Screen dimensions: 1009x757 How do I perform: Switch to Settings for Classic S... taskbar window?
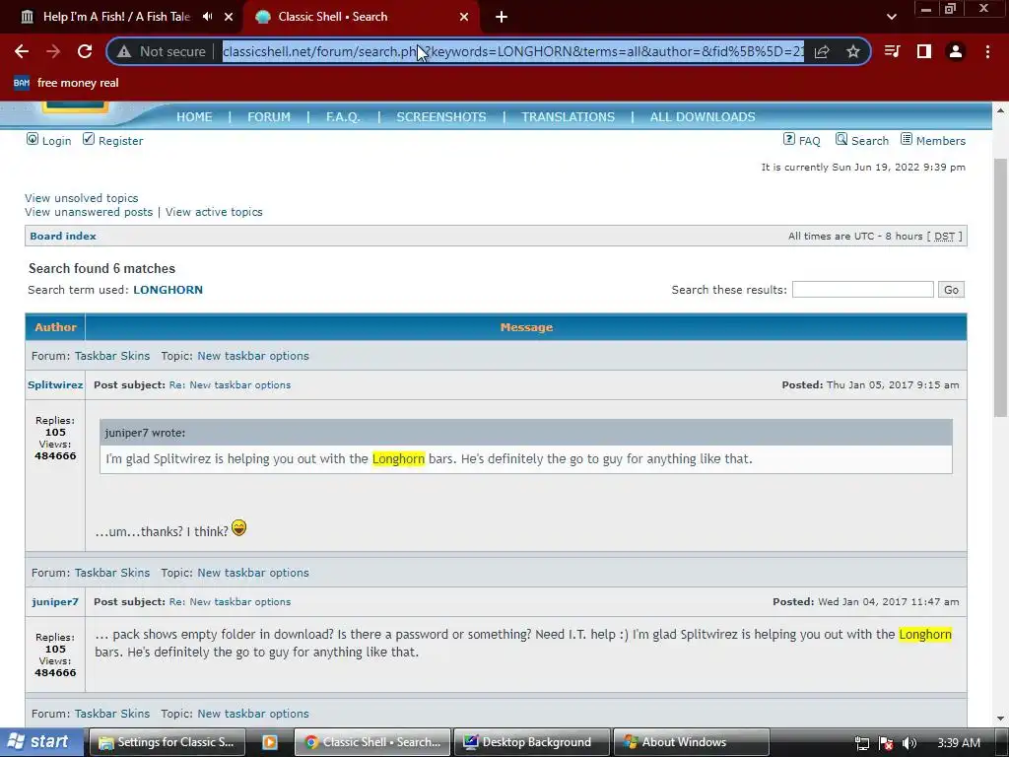coord(166,742)
